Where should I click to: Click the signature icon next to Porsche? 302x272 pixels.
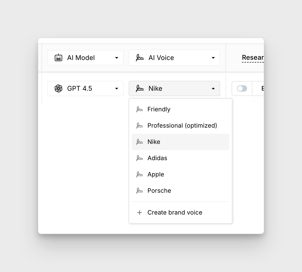(x=139, y=191)
